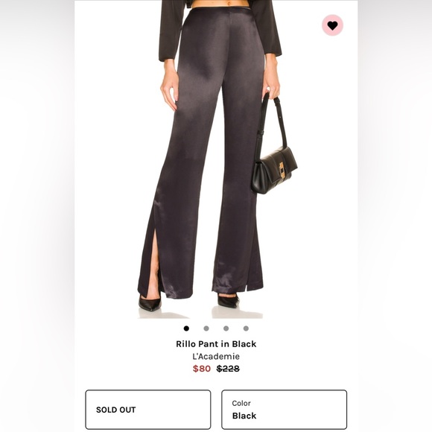The width and height of the screenshot is (432, 432).
Task: Tap the black handbag in the photo
Action: (273, 169)
